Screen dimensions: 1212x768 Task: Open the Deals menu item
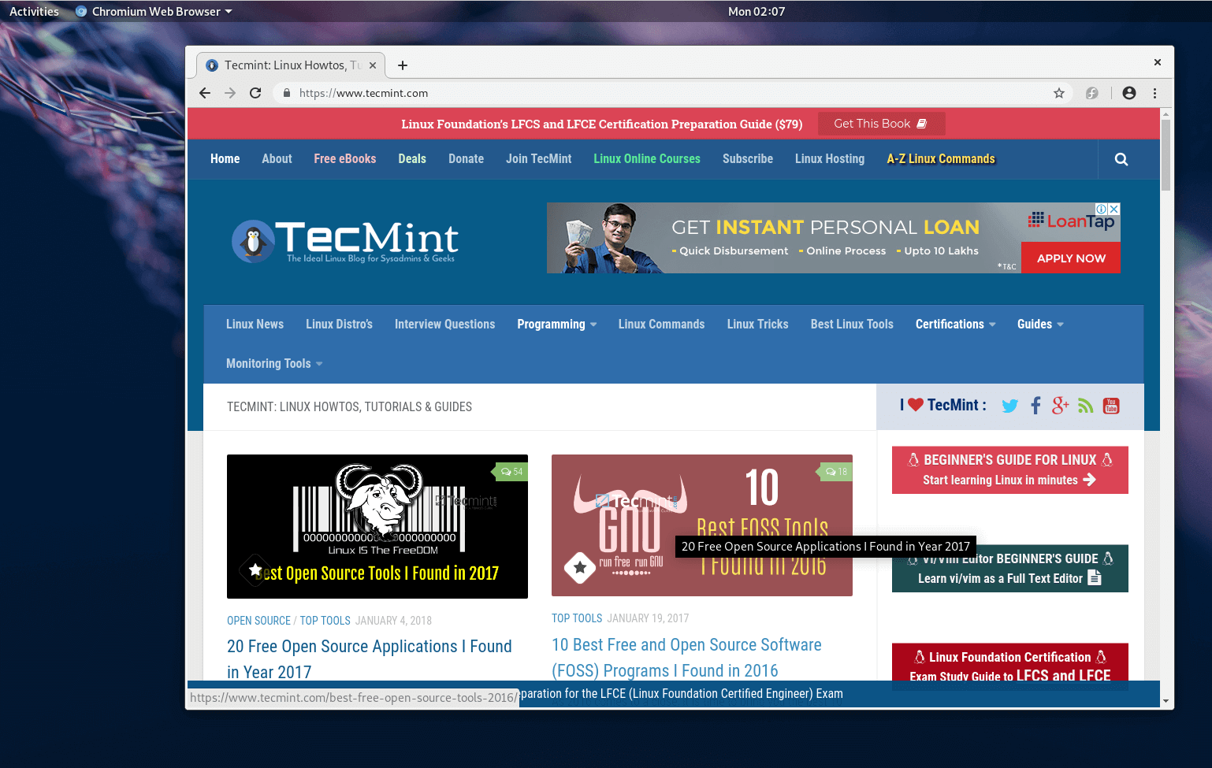pyautogui.click(x=412, y=159)
